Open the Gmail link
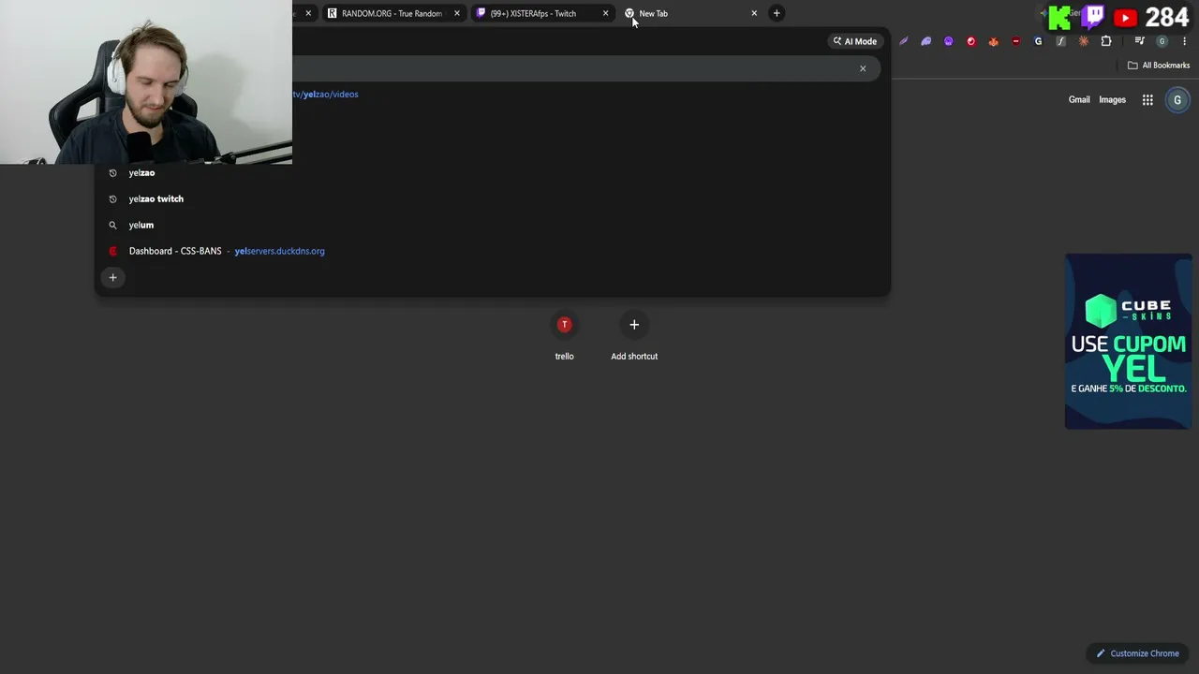This screenshot has height=674, width=1199. pyautogui.click(x=1079, y=100)
